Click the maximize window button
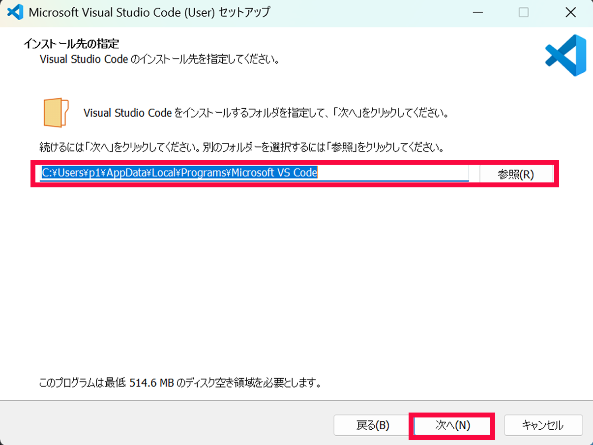 [524, 12]
